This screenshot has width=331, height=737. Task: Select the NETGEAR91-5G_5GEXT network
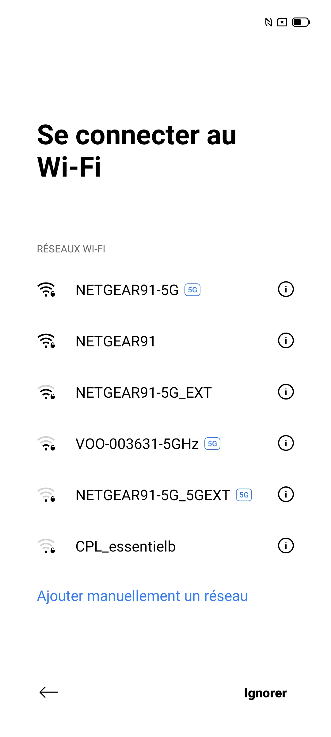(x=153, y=495)
